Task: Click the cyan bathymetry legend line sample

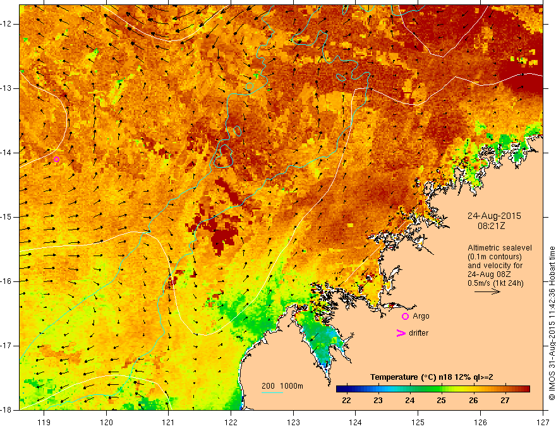Action: tap(272, 392)
